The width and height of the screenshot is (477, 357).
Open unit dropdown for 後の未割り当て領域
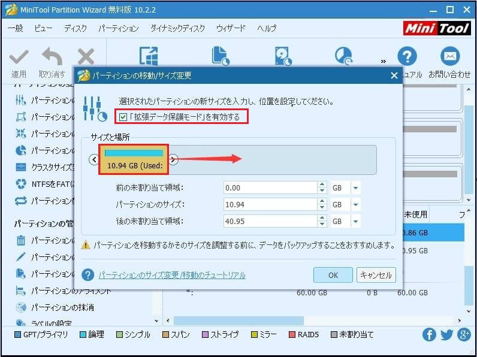pos(355,222)
